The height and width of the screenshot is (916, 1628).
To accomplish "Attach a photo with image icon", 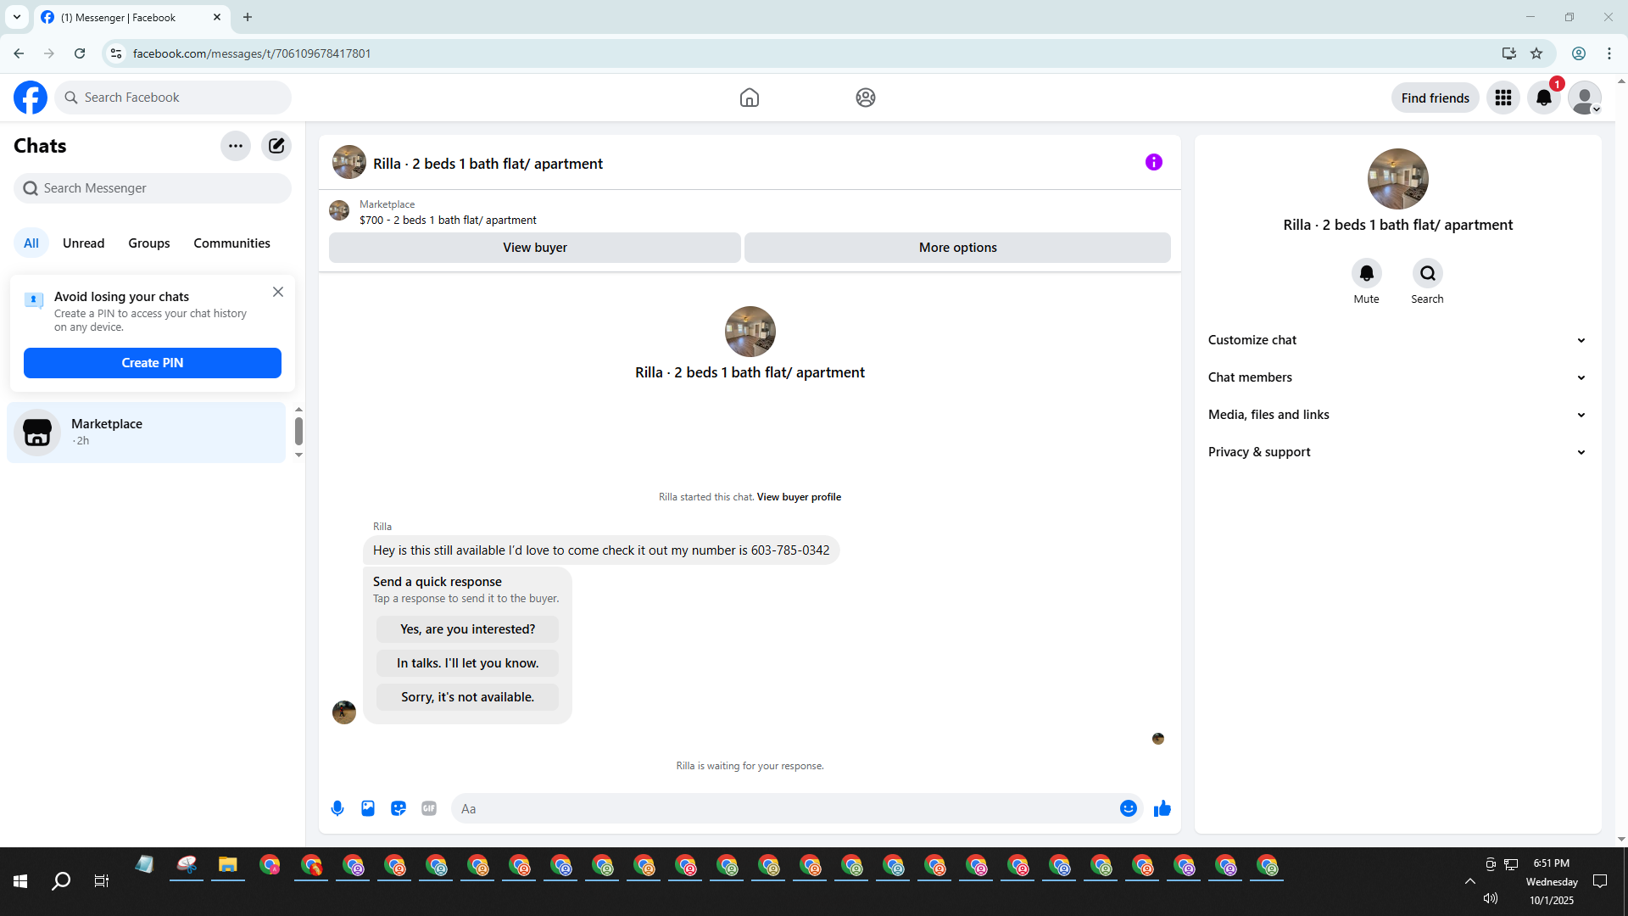I will [x=368, y=808].
